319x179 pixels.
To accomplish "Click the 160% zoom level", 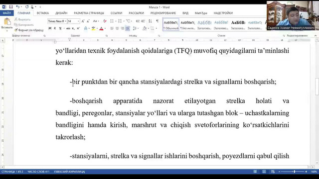I will [x=314, y=172].
